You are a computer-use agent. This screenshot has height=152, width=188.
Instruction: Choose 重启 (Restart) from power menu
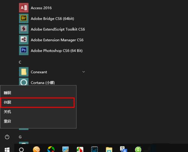click(x=38, y=121)
